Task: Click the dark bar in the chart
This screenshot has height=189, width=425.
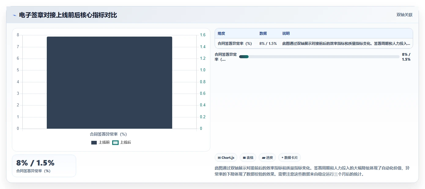Action: (109, 83)
